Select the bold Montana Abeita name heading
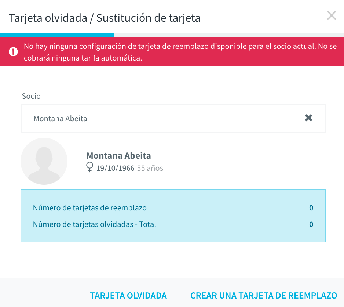The width and height of the screenshot is (344, 307). 119,156
